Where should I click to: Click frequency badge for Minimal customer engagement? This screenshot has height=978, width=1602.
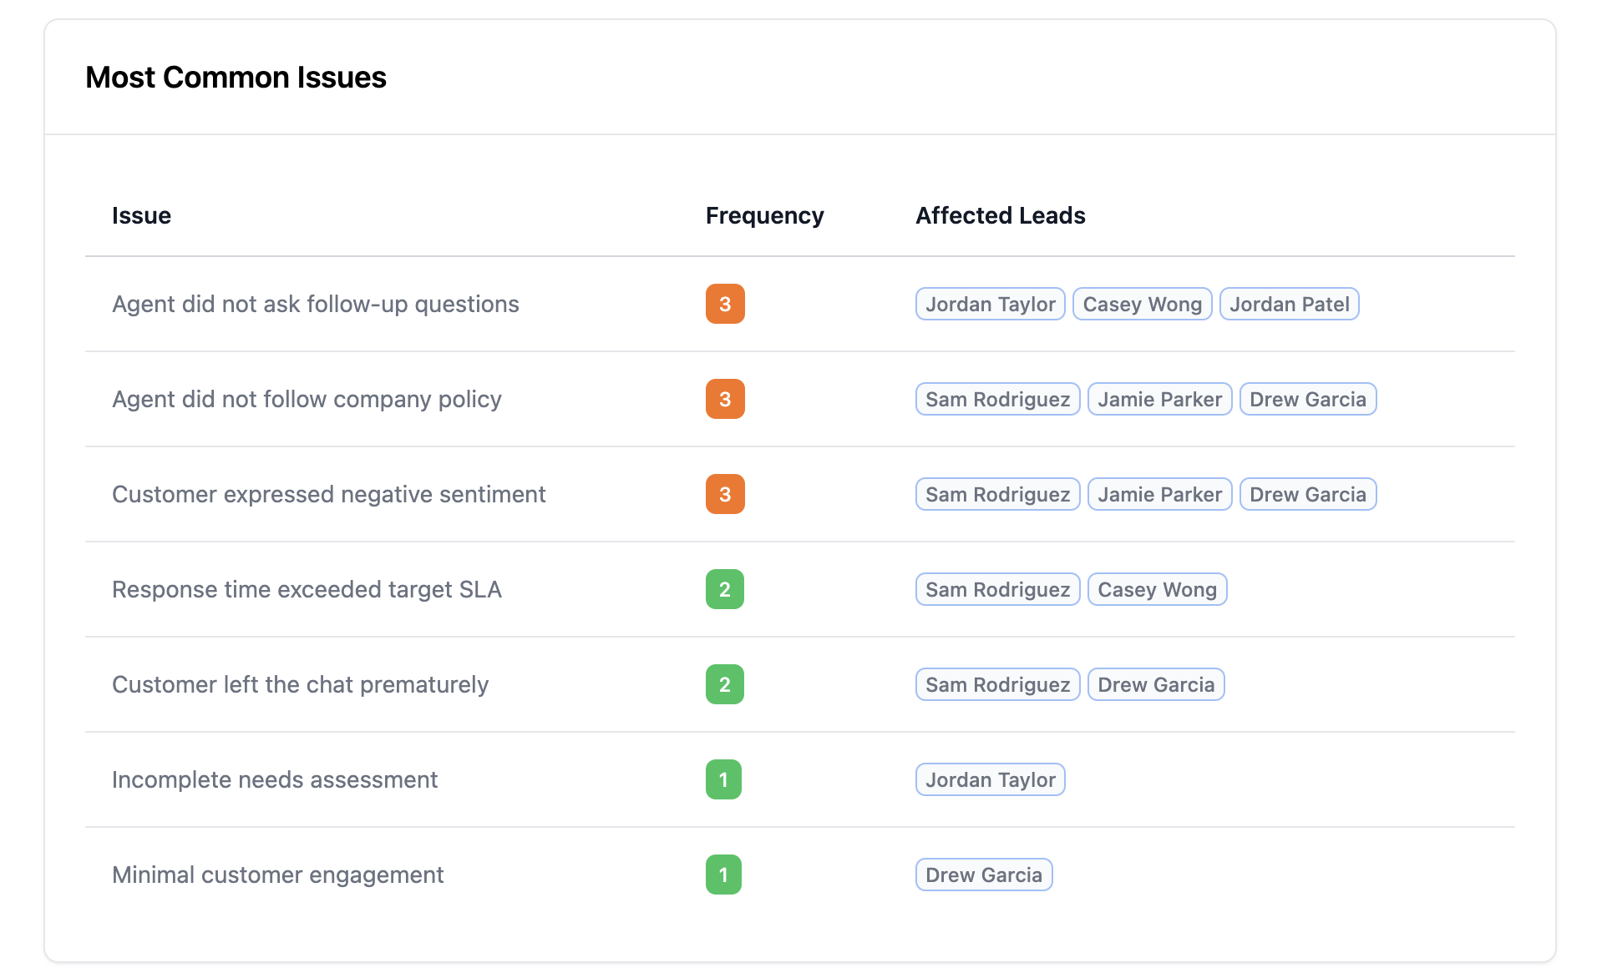coord(723,875)
